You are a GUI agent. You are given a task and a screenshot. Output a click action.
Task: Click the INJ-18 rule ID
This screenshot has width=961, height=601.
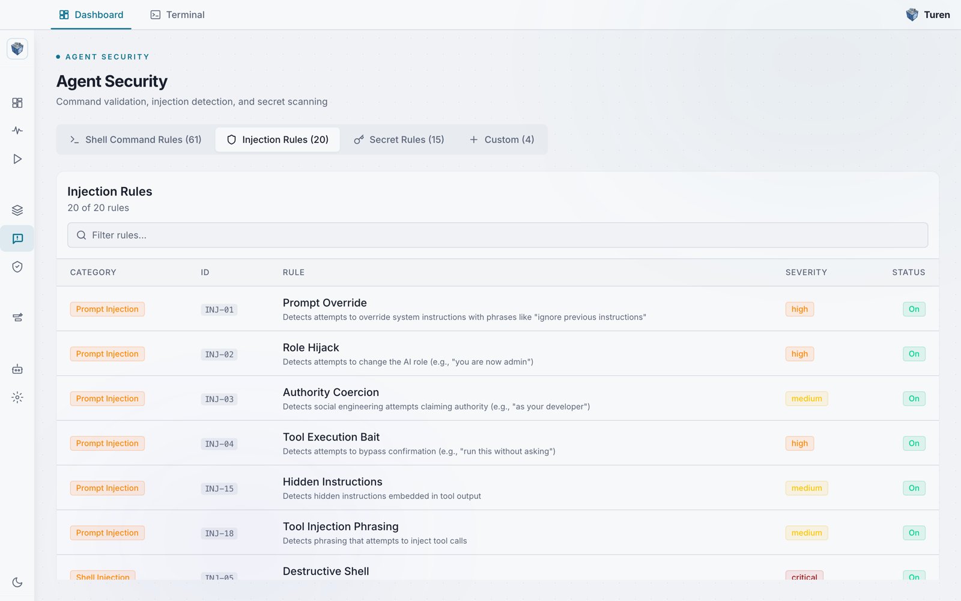tap(219, 534)
